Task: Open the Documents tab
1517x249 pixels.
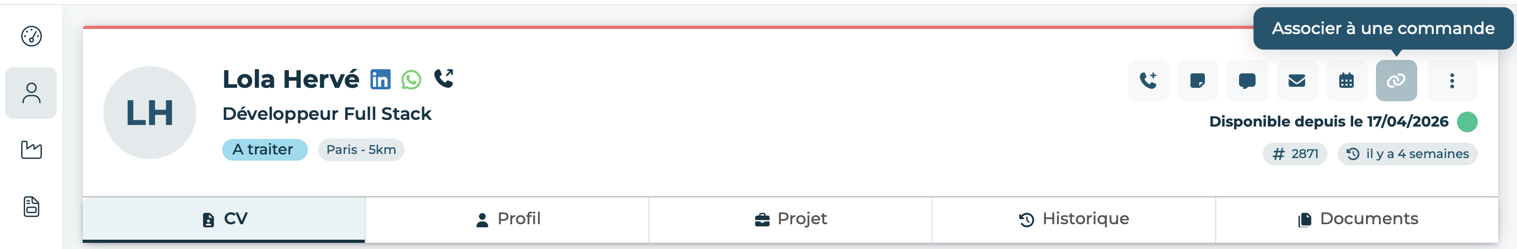Action: click(x=1357, y=220)
